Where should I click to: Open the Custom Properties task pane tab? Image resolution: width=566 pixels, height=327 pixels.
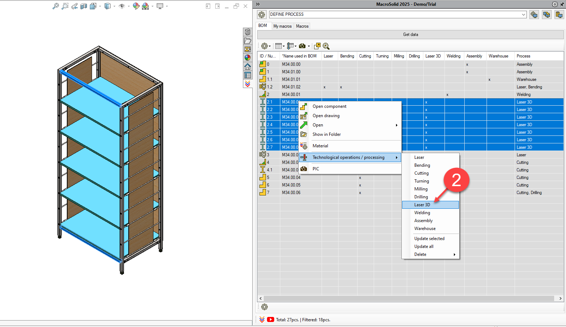(x=248, y=75)
